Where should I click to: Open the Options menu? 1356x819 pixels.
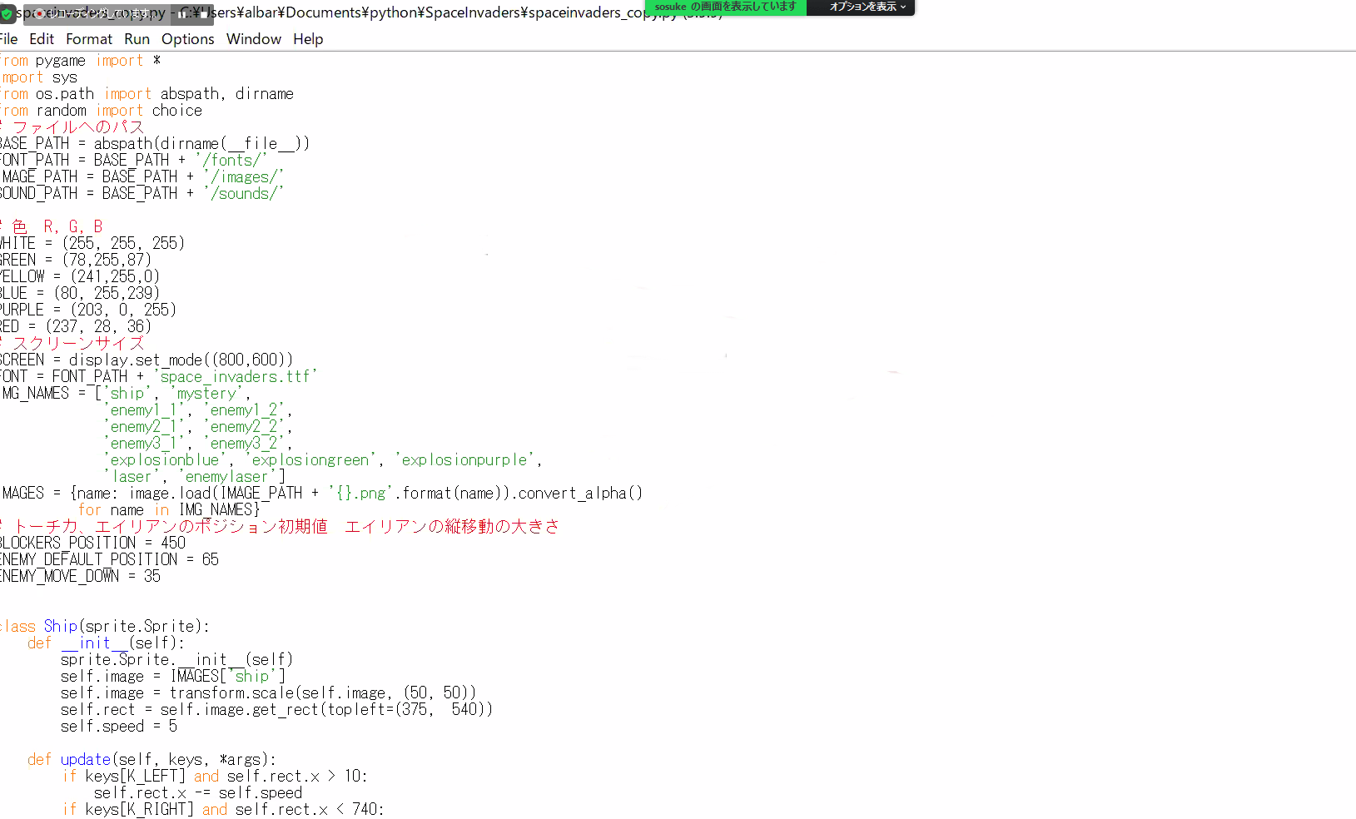click(187, 39)
